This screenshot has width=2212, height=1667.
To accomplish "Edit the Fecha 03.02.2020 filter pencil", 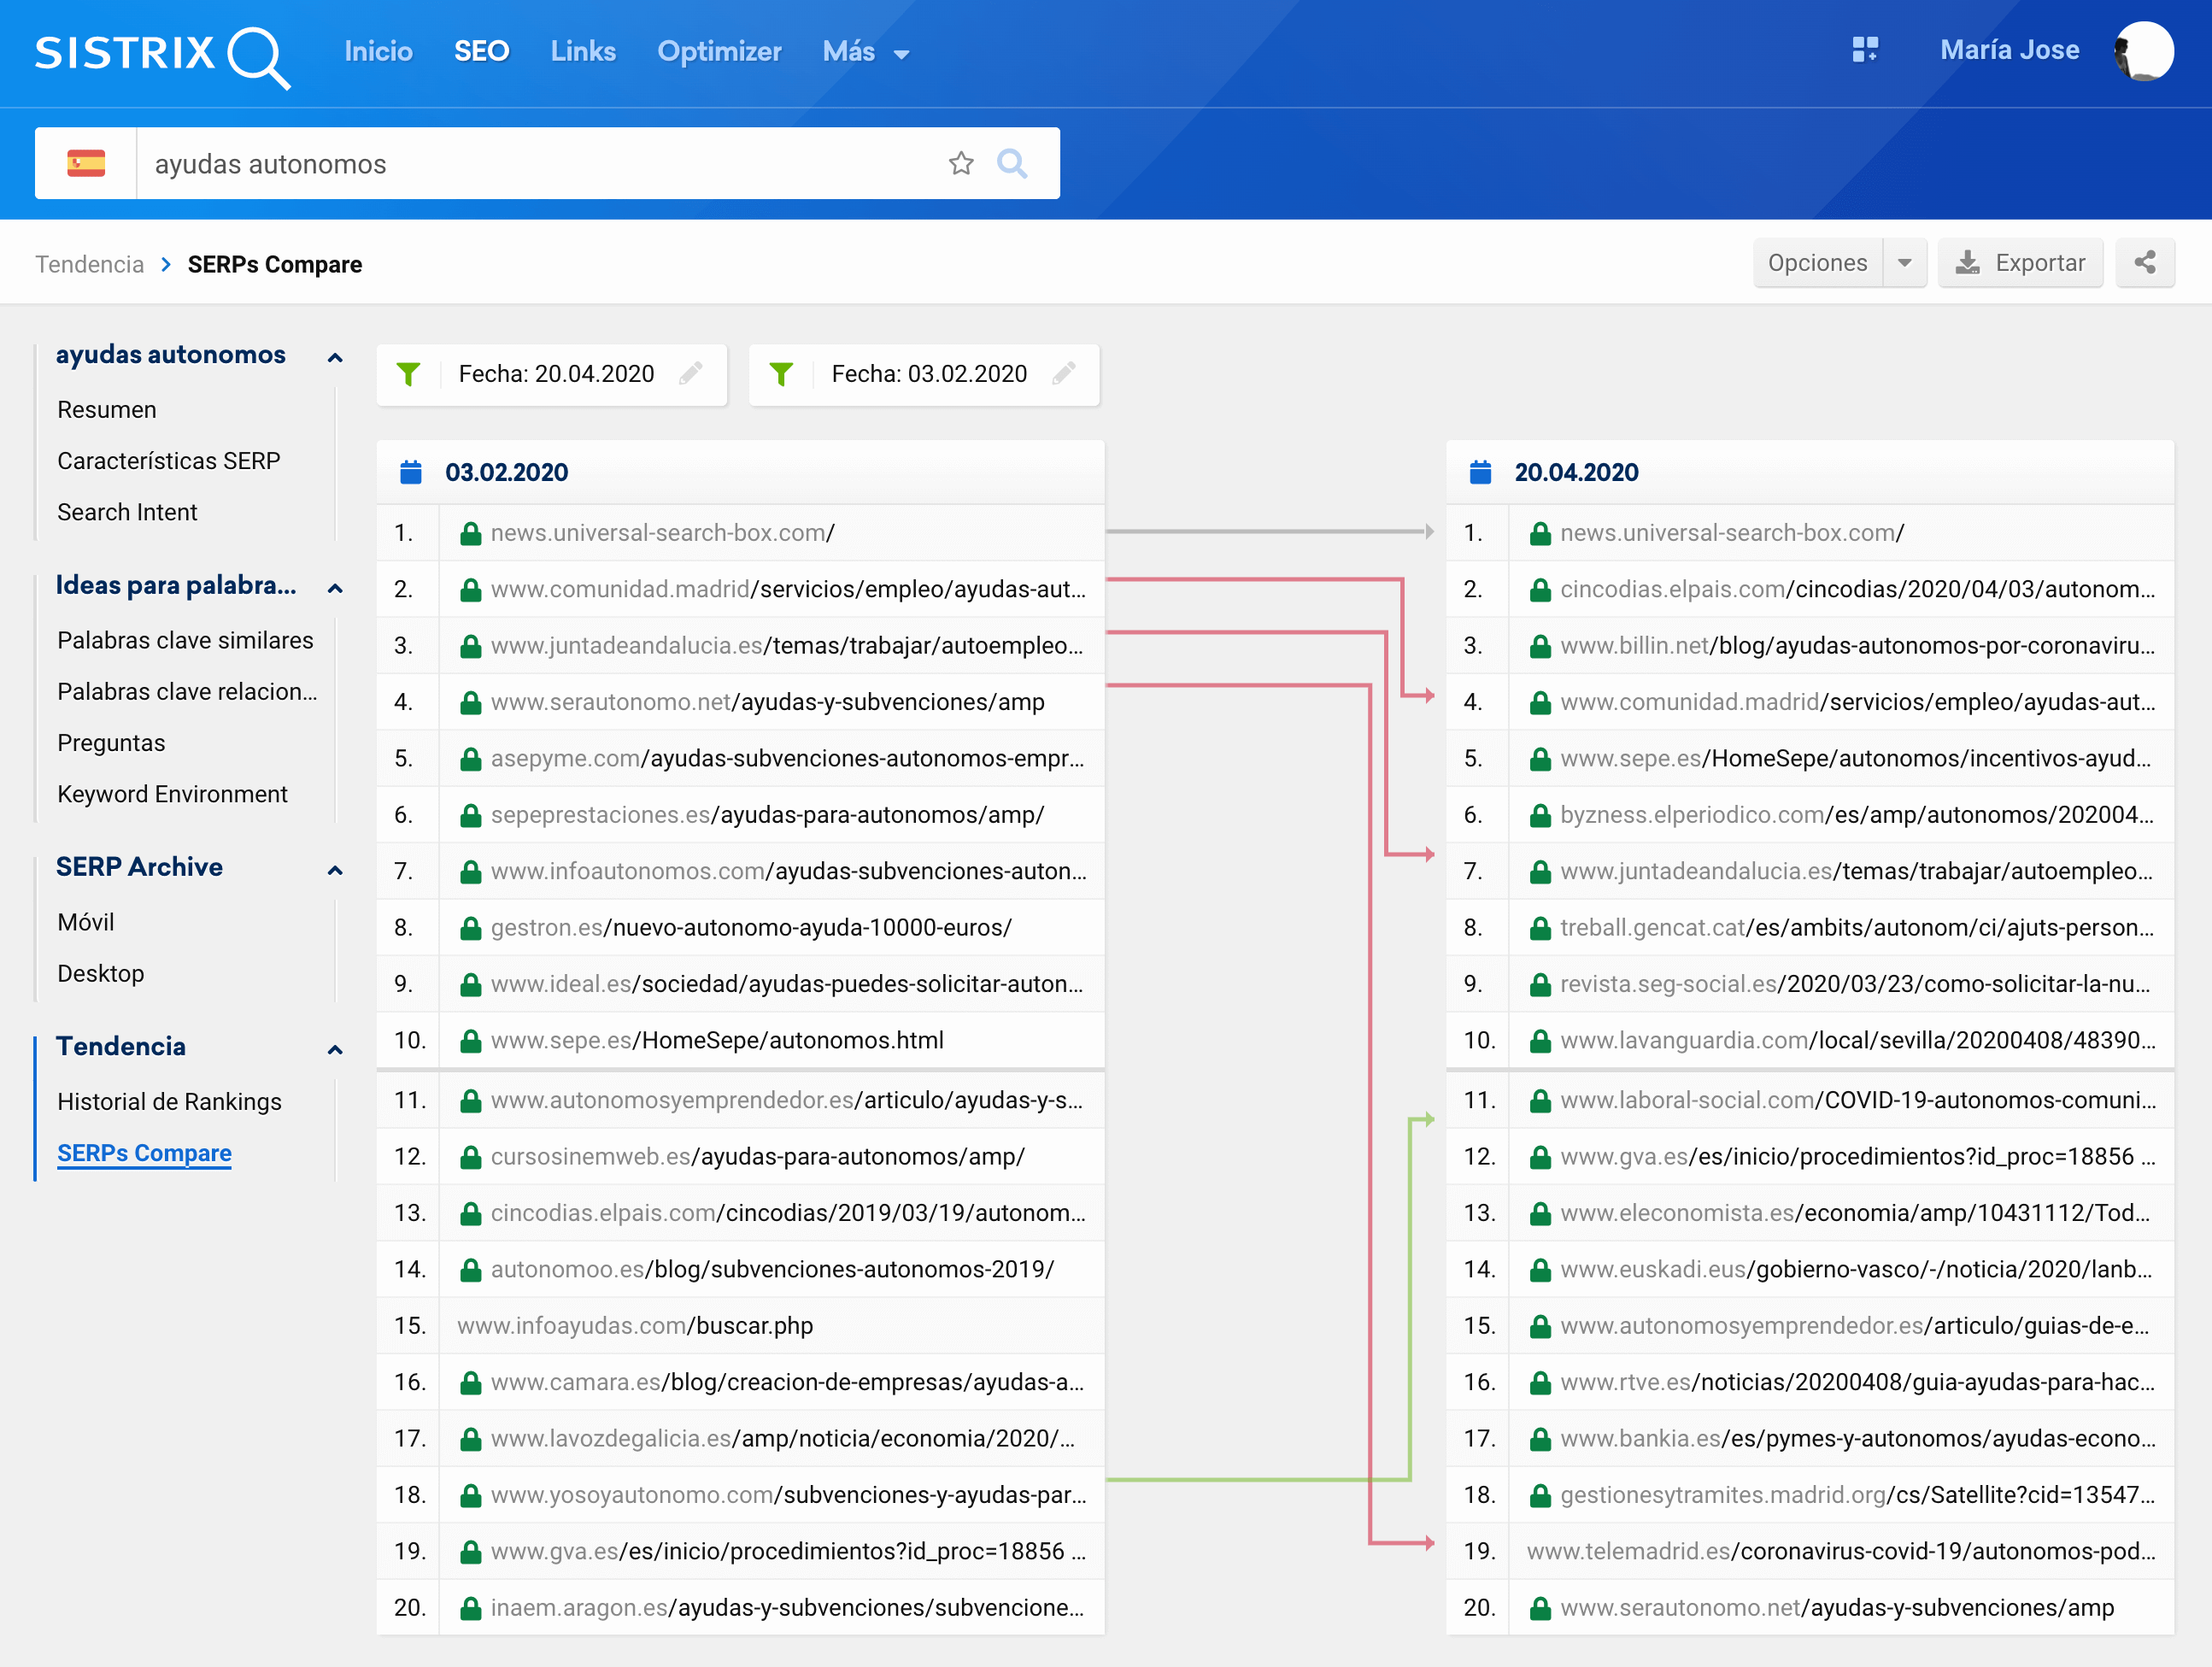I will [1063, 374].
